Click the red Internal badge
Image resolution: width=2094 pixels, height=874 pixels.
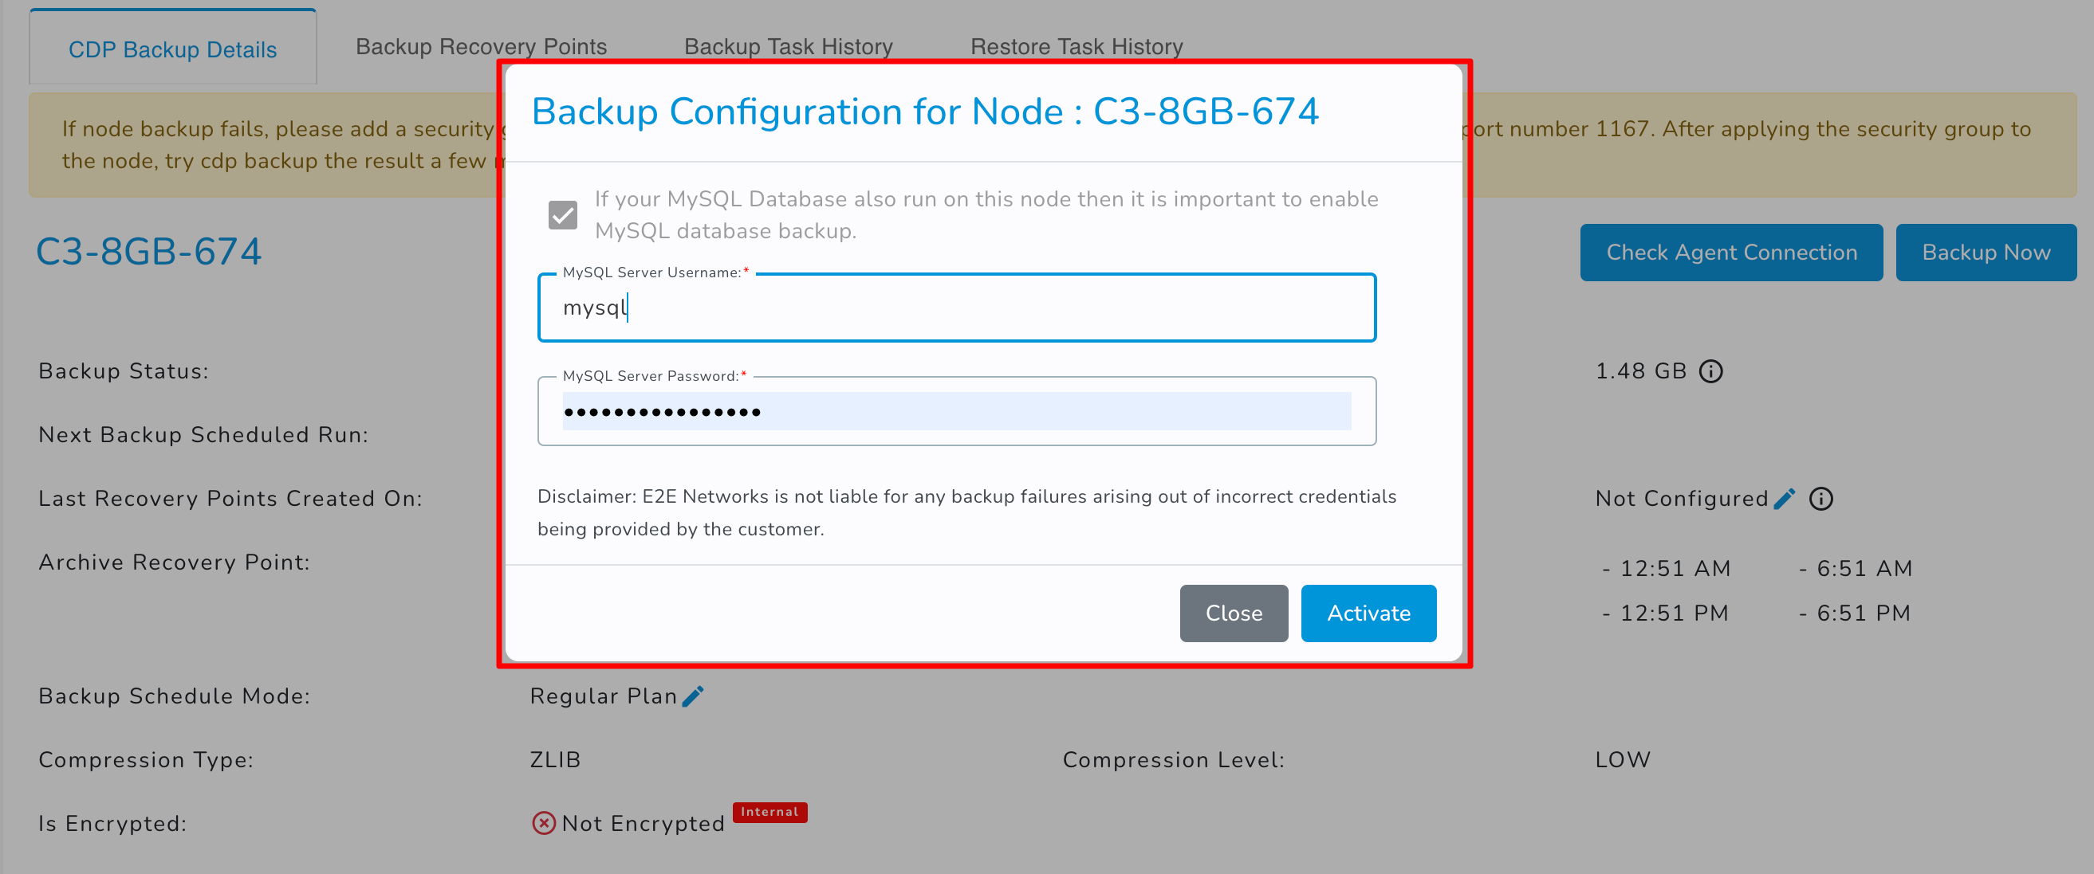(x=770, y=811)
